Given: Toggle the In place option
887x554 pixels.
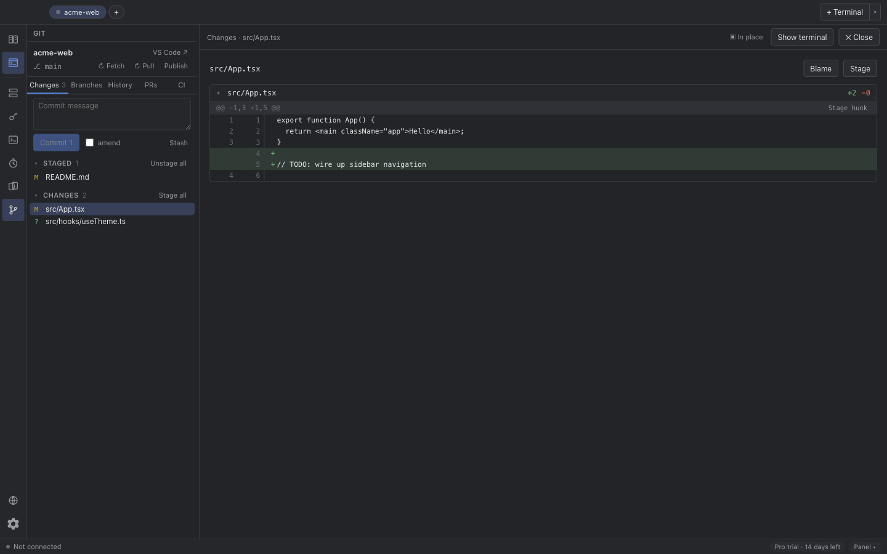Looking at the screenshot, I should [x=746, y=38].
